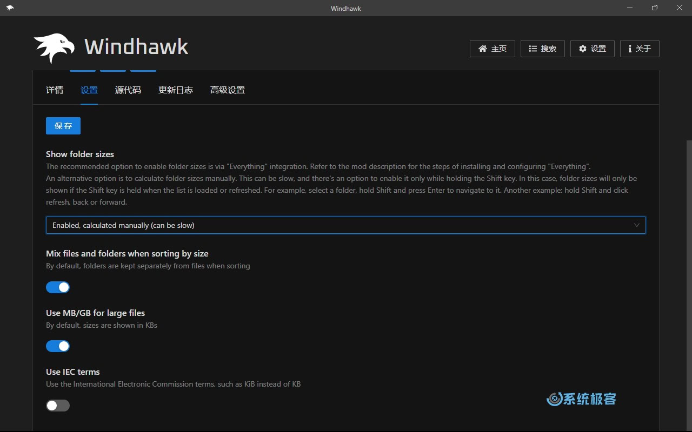Open the Show folder sizes dropdown

(346, 225)
